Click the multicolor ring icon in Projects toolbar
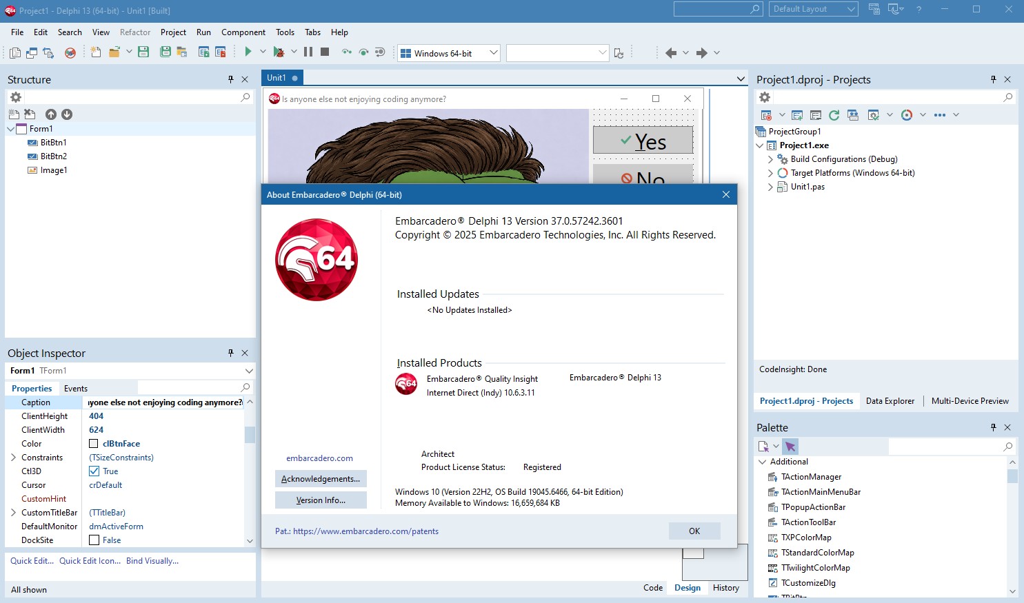The width and height of the screenshot is (1024, 603). [907, 115]
